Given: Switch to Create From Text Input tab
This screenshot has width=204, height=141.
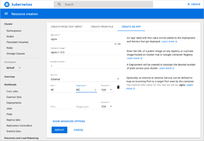Looking at the screenshot, I should point(67,27).
